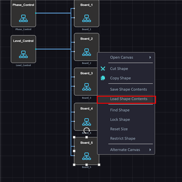Viewport: 182px width, 182px height.
Task: Click the Phase_Control caption below block
Action: click(x=24, y=29)
